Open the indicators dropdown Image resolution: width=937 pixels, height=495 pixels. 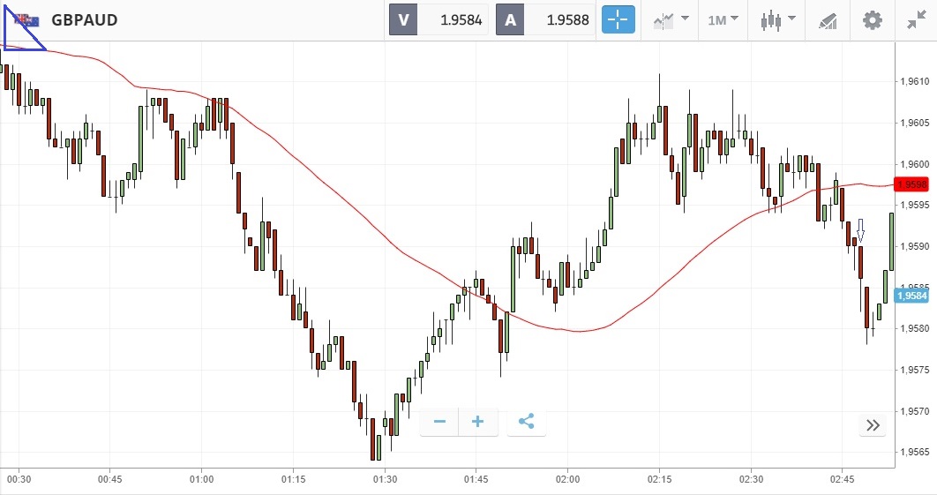click(x=671, y=19)
